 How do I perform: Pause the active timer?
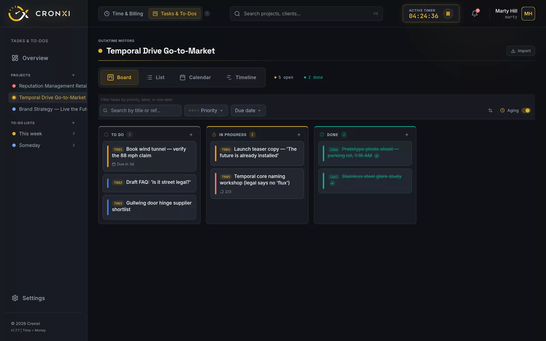pos(448,14)
